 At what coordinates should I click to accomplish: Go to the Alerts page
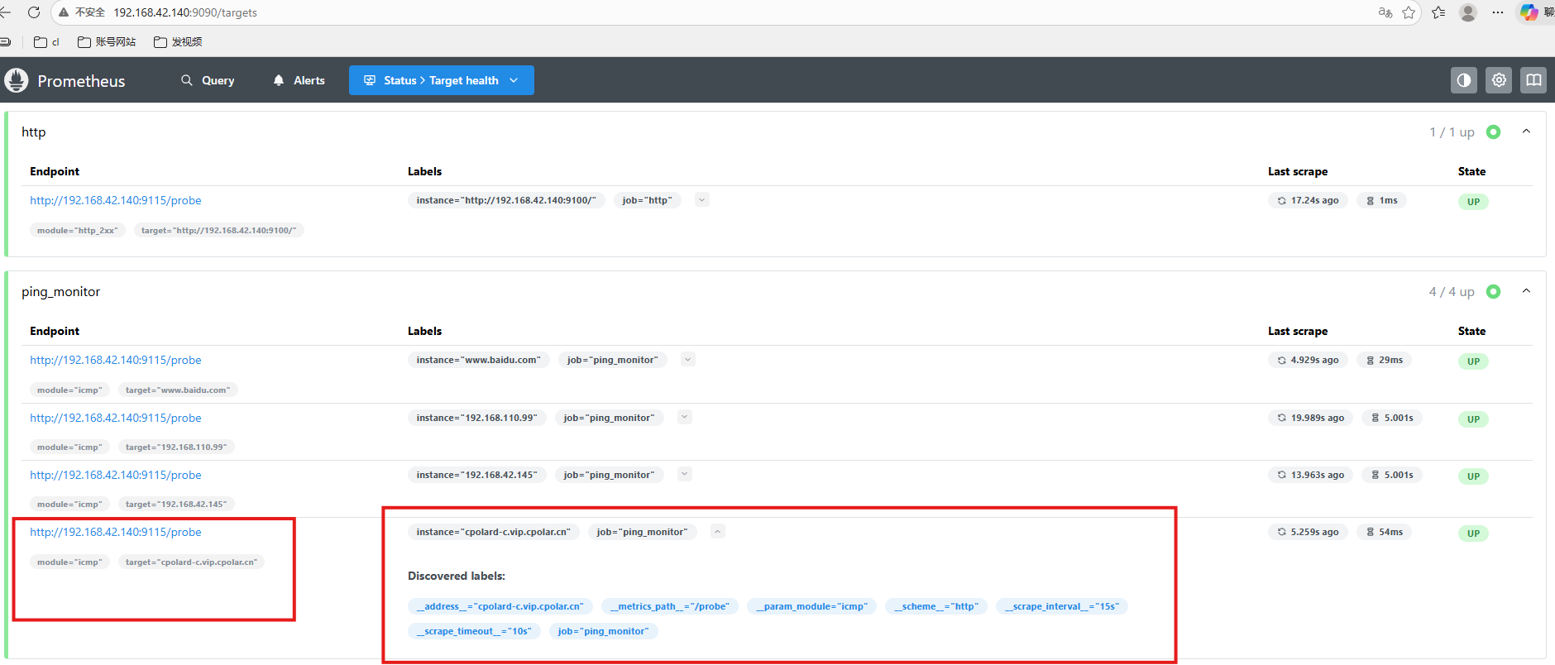[x=299, y=80]
